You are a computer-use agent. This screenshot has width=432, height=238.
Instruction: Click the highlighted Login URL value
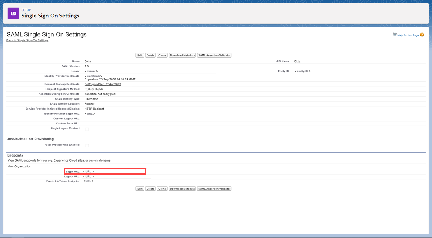[88, 171]
